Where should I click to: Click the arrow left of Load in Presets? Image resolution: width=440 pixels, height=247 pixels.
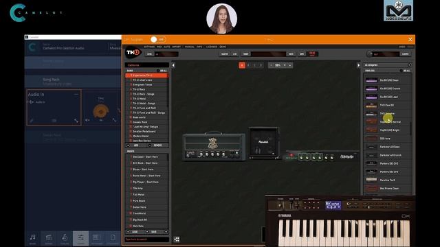(128, 232)
